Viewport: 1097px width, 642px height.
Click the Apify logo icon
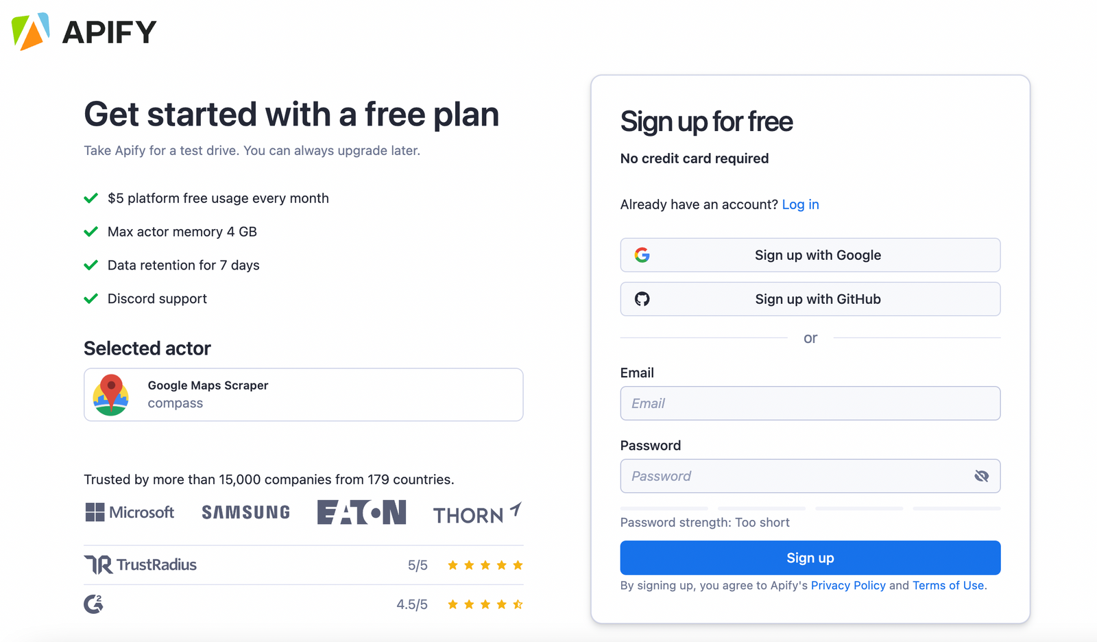click(31, 32)
